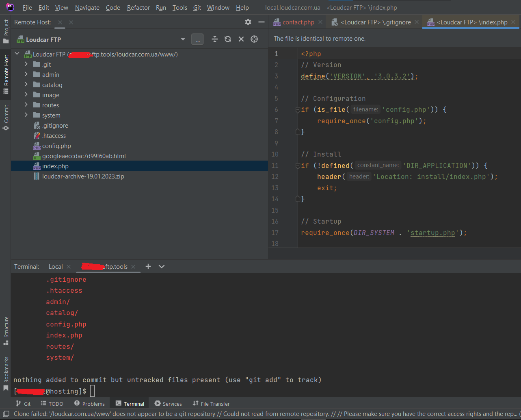
Task: Collapse the if block on line 6
Action: 298,109
